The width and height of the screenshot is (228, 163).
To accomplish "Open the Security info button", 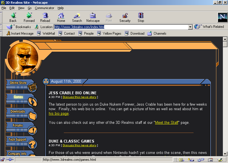I will pyautogui.click(x=125, y=17).
